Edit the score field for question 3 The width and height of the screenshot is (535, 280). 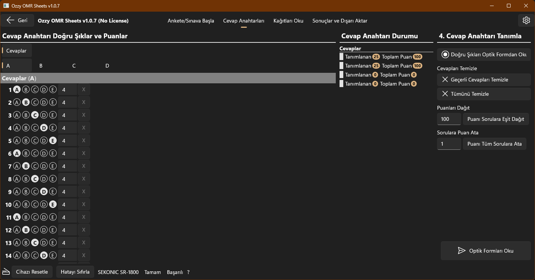point(67,115)
